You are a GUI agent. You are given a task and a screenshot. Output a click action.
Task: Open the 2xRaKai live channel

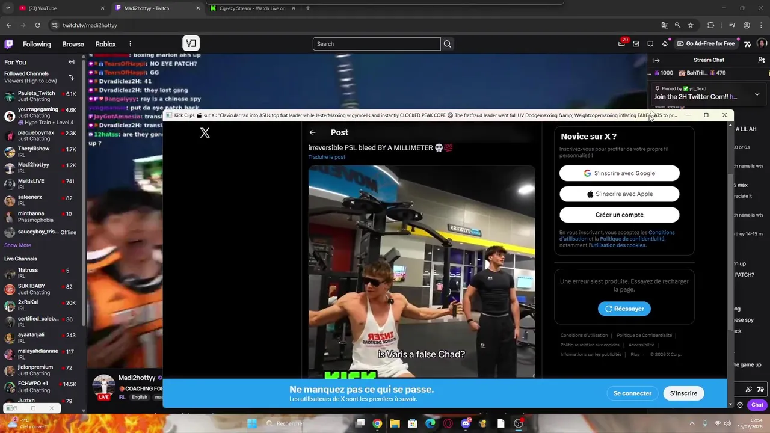click(x=41, y=306)
